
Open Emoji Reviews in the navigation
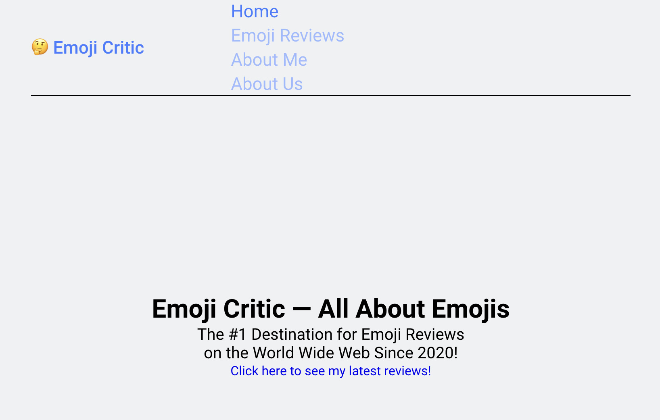(x=287, y=35)
